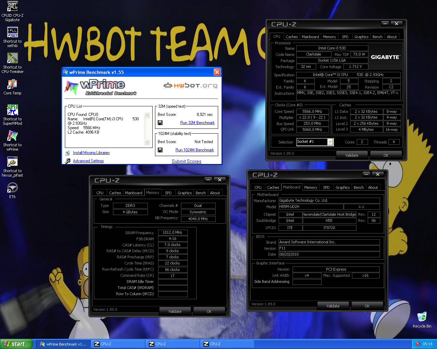Click OK in CPU-Z CPU window
Screen dimensions: 437x349
click(386, 155)
